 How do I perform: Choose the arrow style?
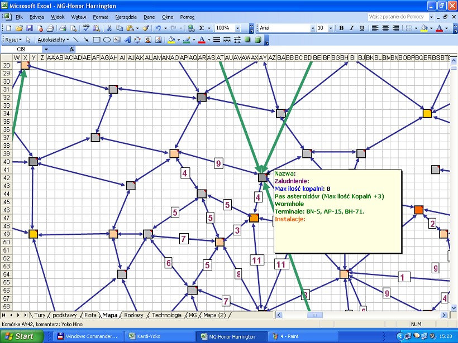[237, 40]
